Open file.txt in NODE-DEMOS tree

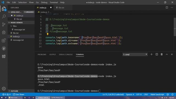tap(21, 33)
